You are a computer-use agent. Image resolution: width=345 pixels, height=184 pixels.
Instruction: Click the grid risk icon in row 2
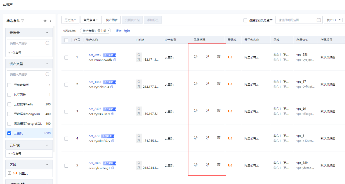(x=219, y=84)
